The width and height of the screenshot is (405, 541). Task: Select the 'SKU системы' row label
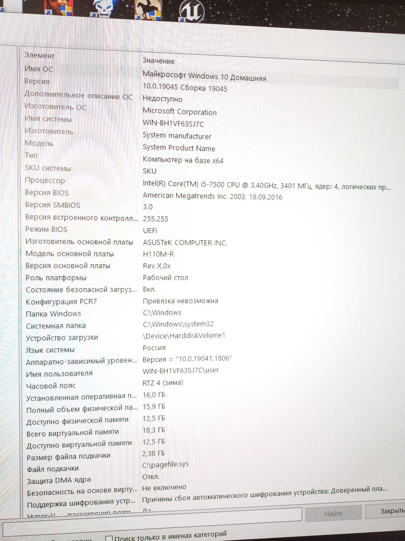click(x=48, y=168)
